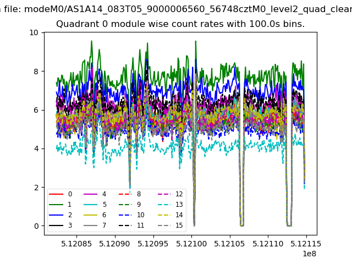
Task: Click the gray dashed legend entry 15
Action: click(163, 226)
